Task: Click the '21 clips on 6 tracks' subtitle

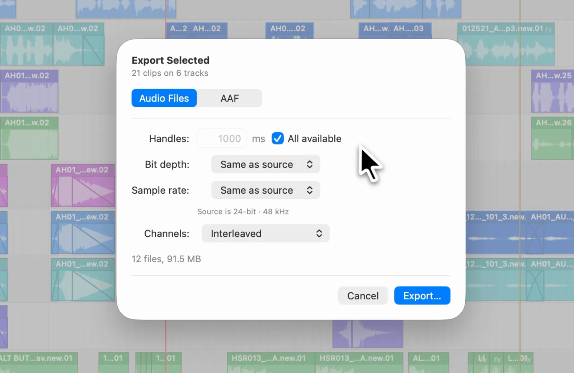Action: point(170,73)
